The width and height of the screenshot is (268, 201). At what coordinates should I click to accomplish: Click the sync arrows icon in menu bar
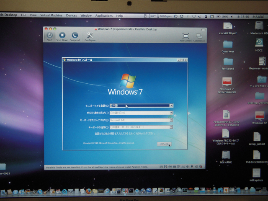(182, 16)
